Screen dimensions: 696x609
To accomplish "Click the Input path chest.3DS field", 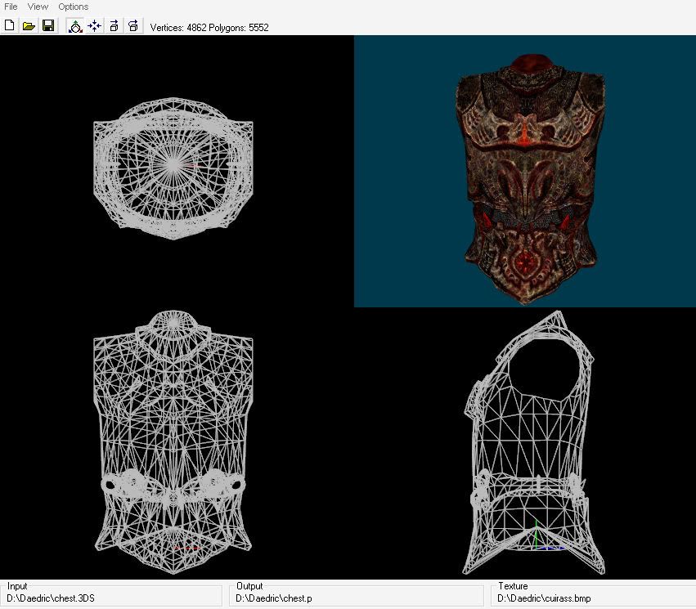I will [113, 599].
